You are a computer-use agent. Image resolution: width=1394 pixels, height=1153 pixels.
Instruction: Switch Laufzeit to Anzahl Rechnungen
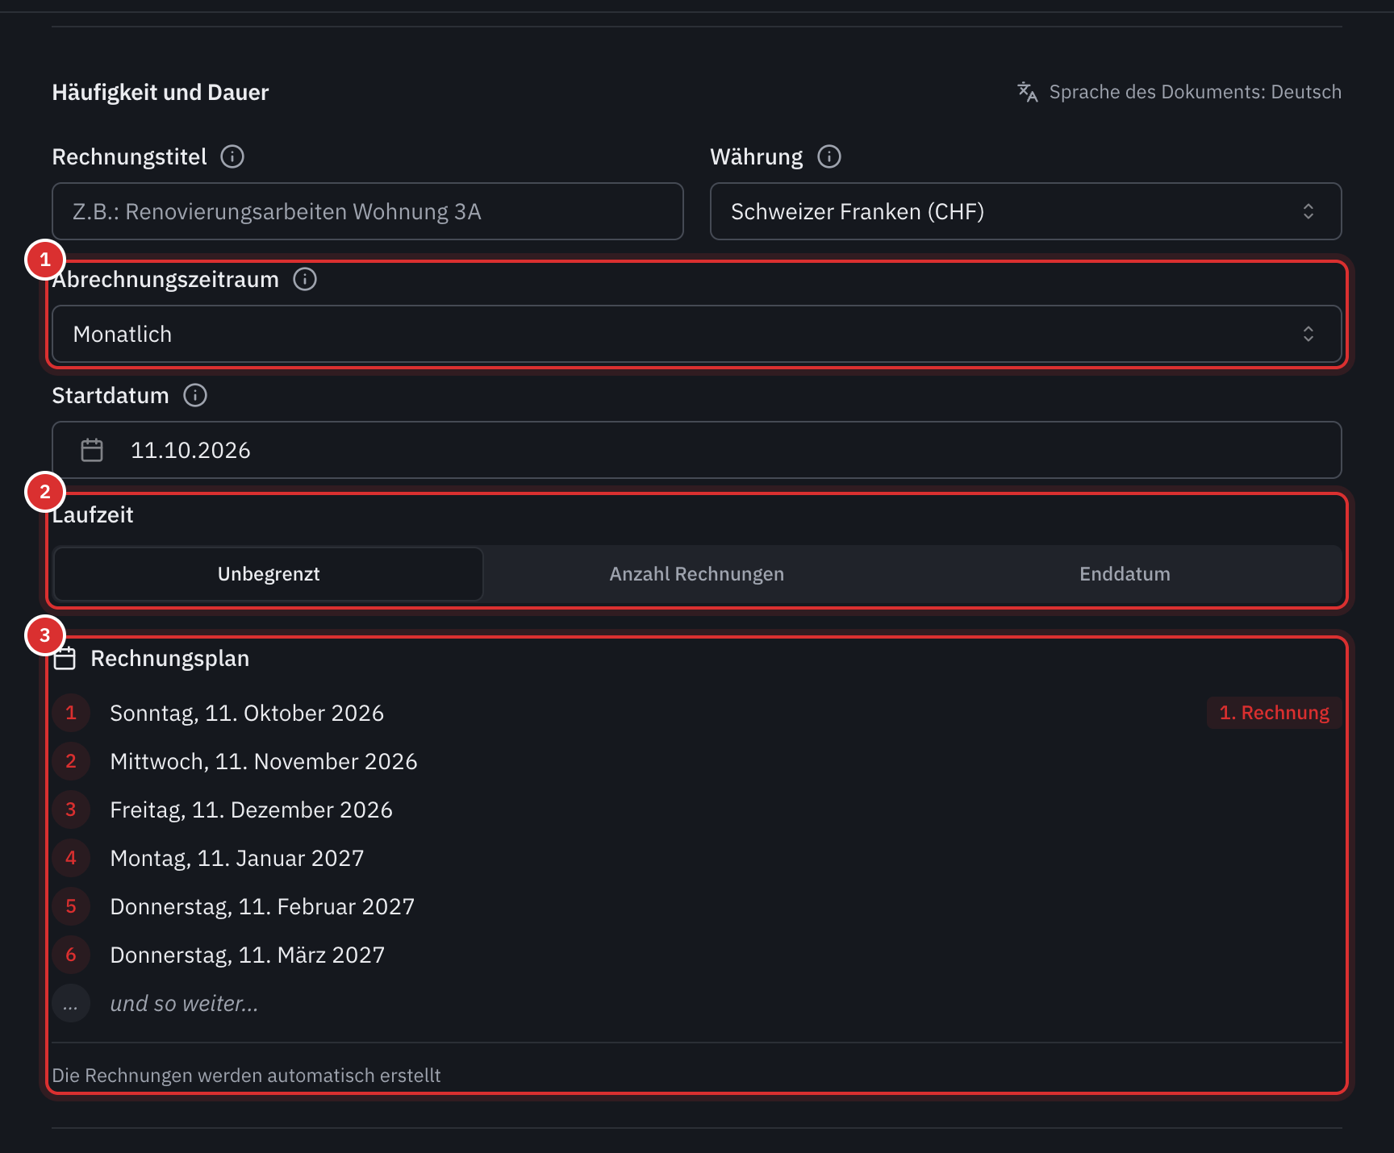coord(697,574)
